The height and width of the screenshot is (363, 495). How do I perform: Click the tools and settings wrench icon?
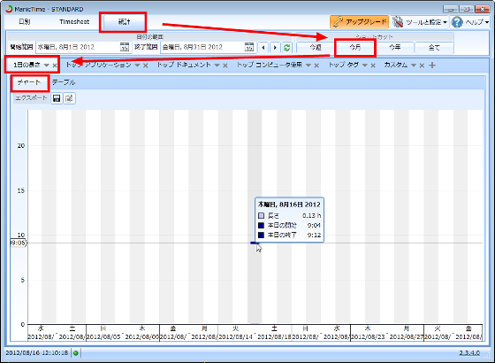(x=398, y=22)
